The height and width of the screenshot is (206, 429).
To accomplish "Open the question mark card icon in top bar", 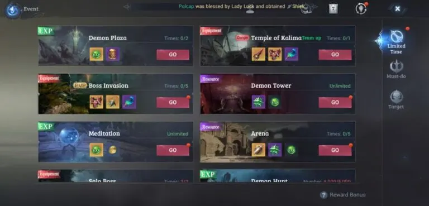I will coord(333,9).
